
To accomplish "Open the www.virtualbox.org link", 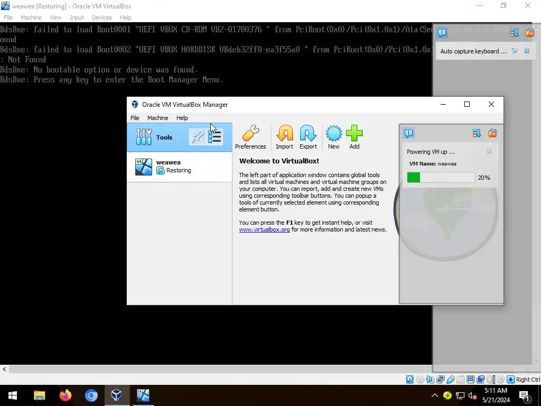I will coord(264,229).
